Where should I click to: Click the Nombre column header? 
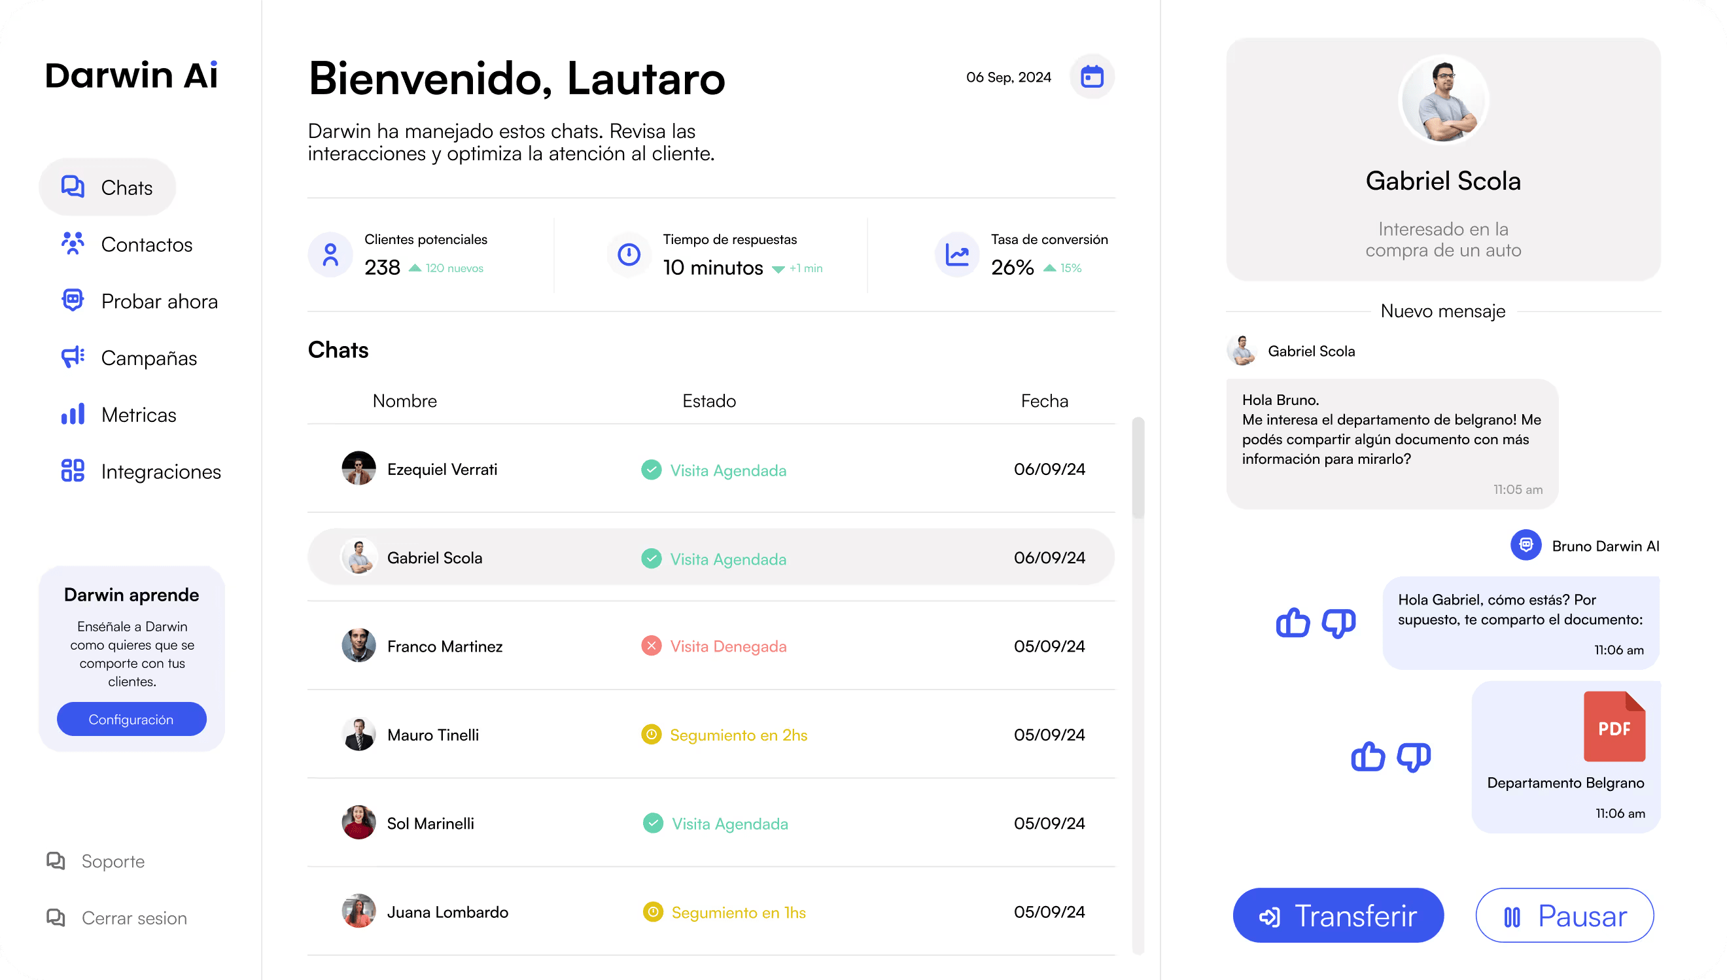(404, 400)
